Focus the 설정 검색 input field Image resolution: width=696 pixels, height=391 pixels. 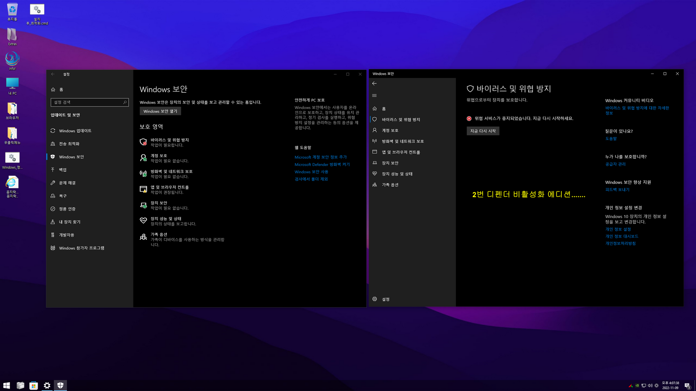(x=90, y=102)
